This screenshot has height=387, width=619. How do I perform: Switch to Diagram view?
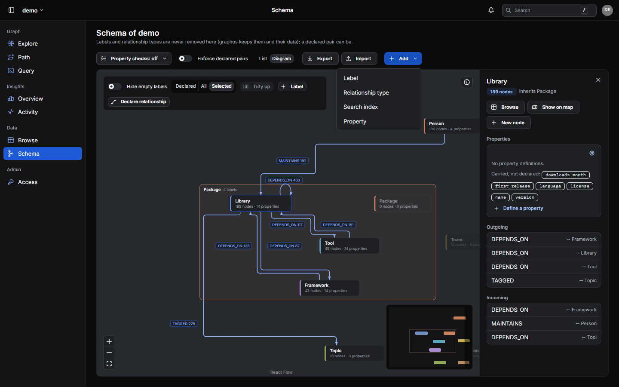click(282, 58)
